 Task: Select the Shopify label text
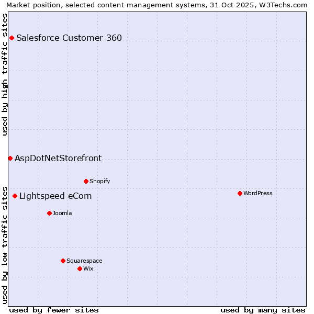pos(99,181)
